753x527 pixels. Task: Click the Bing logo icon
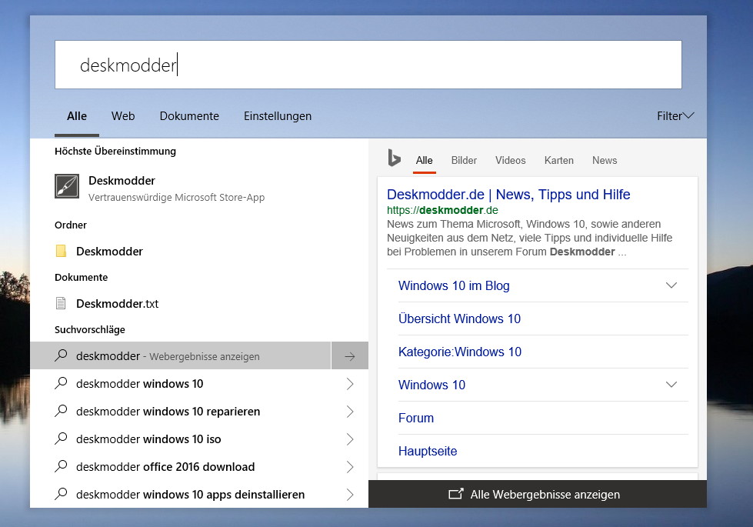395,158
